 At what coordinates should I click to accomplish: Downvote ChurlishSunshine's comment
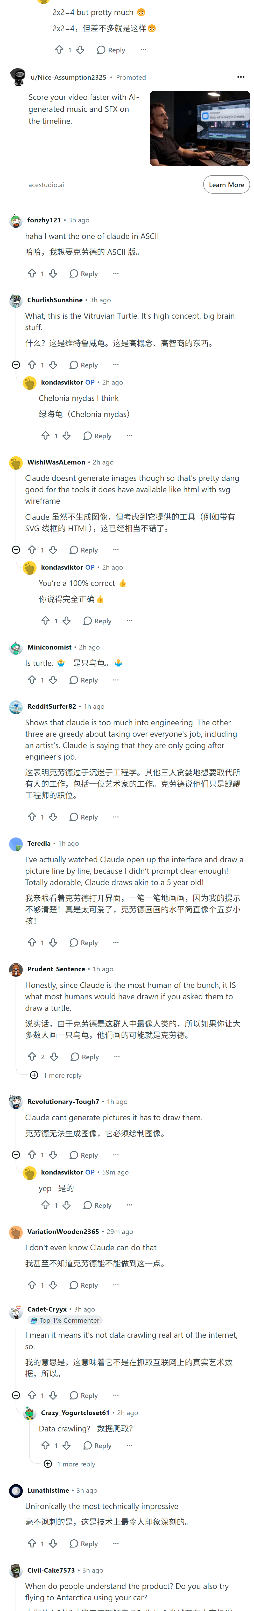pos(53,365)
